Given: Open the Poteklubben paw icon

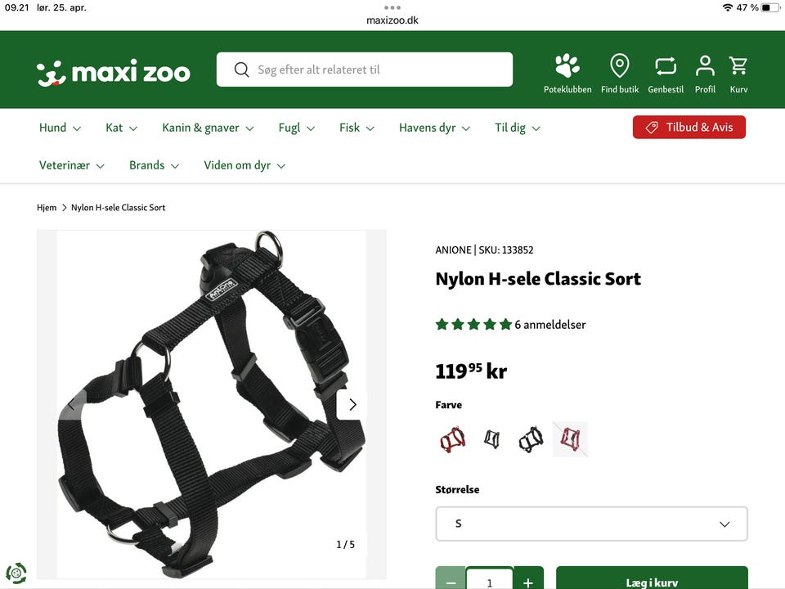Looking at the screenshot, I should point(567,65).
